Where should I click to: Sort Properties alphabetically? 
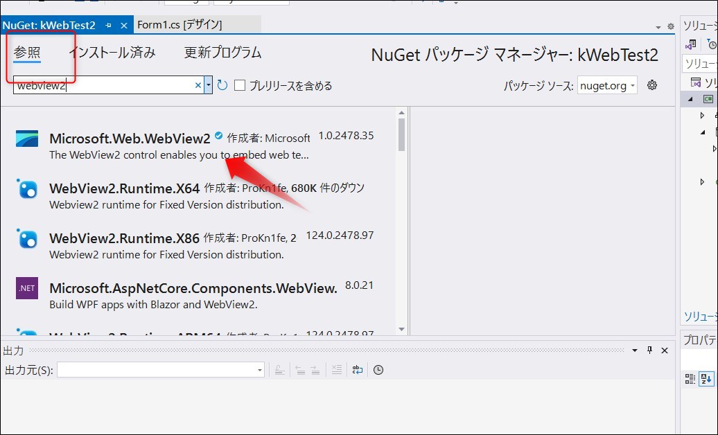706,378
